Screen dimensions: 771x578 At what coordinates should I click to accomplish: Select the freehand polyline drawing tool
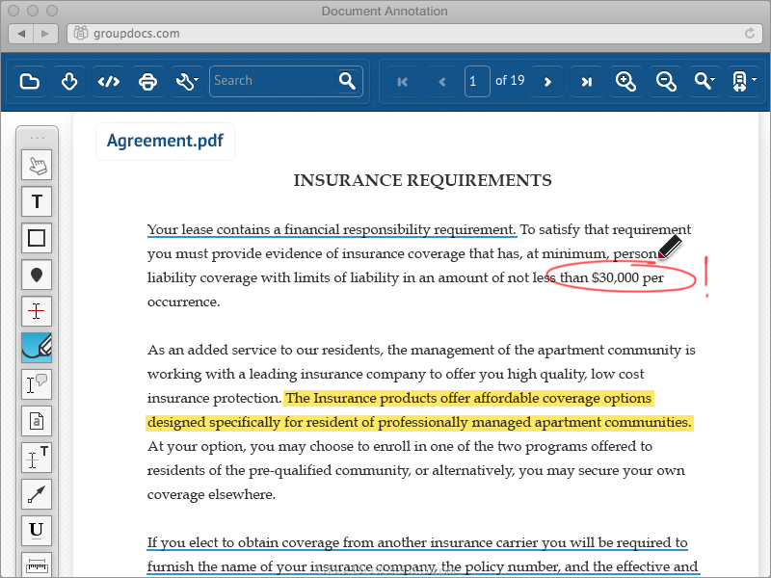click(37, 348)
